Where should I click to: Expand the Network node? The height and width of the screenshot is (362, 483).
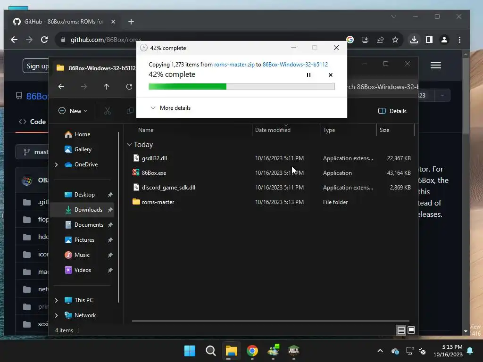(57, 315)
